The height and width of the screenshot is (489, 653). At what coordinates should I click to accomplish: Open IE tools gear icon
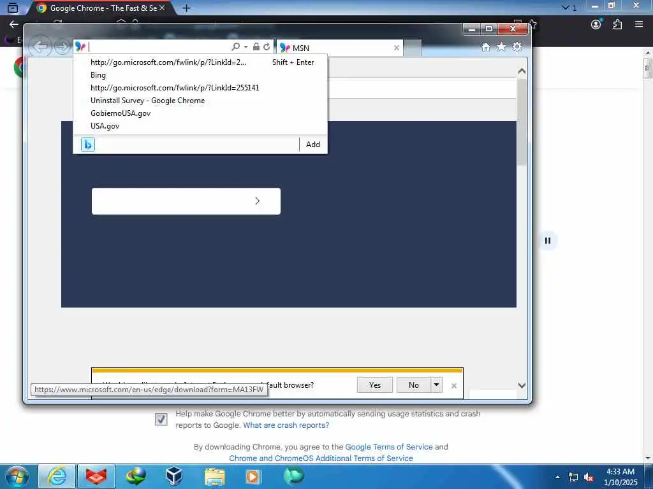(x=517, y=47)
